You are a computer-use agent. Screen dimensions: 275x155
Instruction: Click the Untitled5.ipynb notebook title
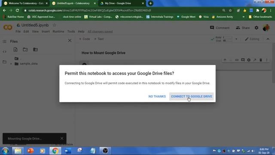click(35, 25)
